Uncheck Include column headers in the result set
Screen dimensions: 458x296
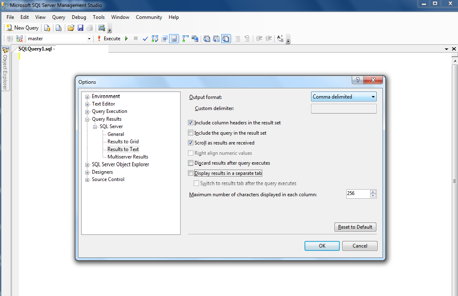[x=191, y=123]
